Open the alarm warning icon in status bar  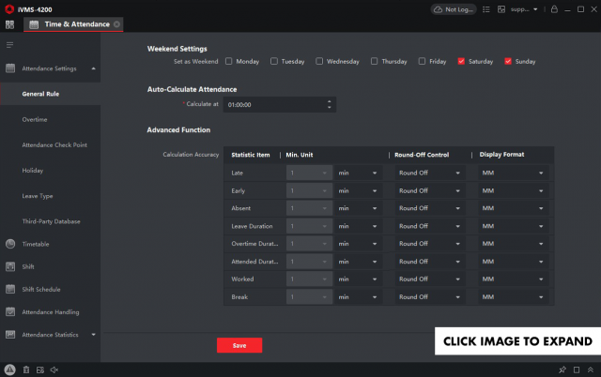click(10, 369)
